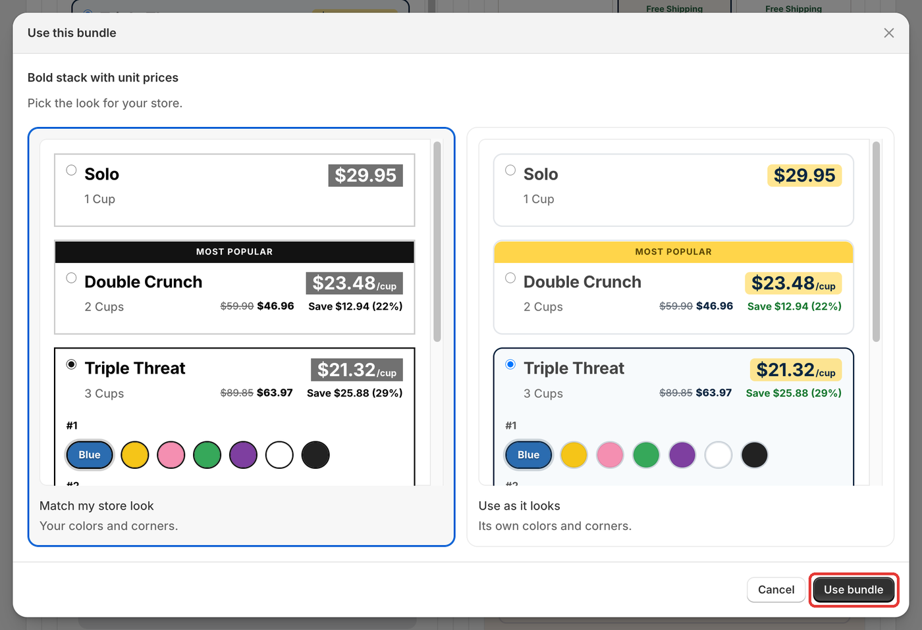Pick the Blue swatch in right preview

(x=529, y=455)
